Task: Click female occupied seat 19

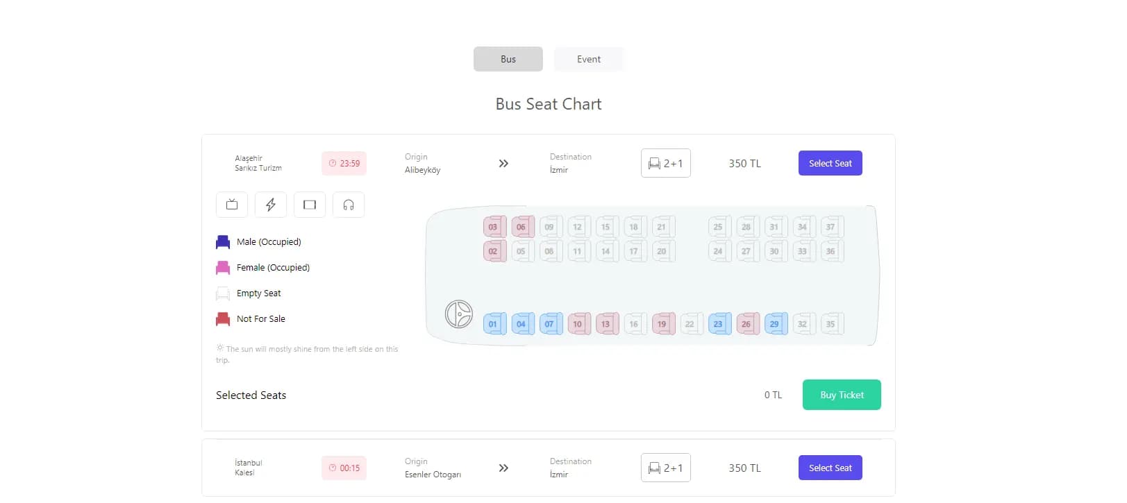Action: click(663, 324)
